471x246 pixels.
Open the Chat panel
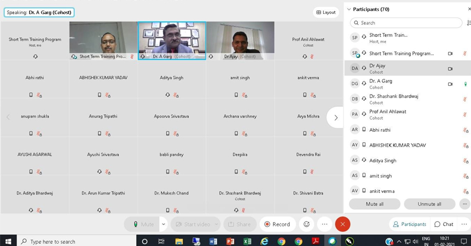pyautogui.click(x=444, y=224)
